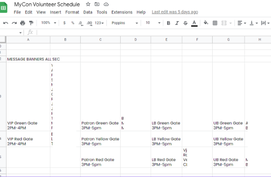Image resolution: width=271 pixels, height=177 pixels.
Task: Select the Paint format tool
Action: 31,23
